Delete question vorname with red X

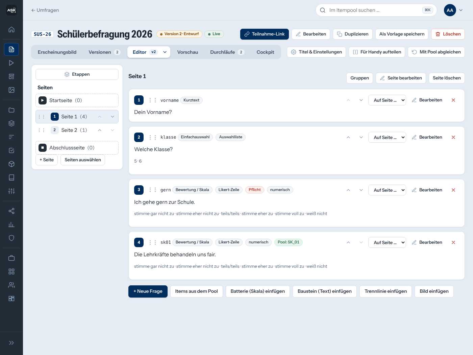[453, 100]
